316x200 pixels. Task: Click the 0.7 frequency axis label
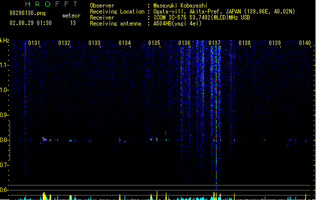pos(4,165)
